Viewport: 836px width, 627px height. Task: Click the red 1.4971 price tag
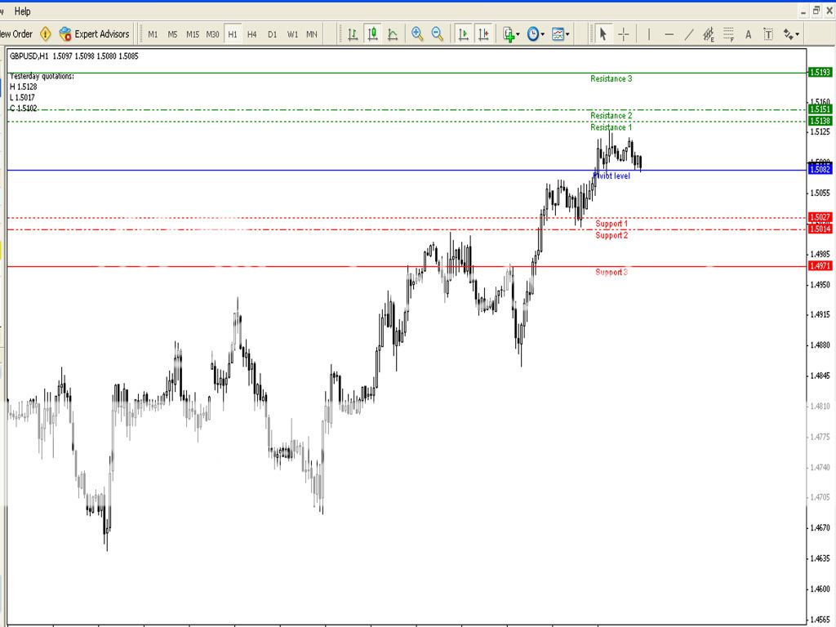(820, 266)
